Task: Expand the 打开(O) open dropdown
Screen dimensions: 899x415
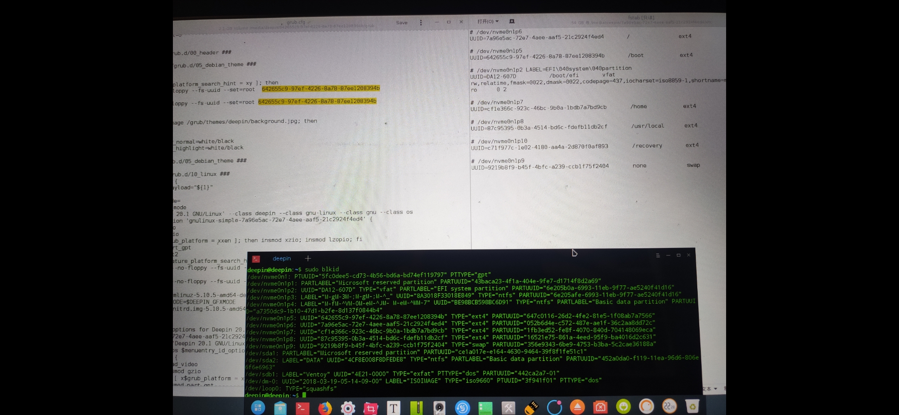Action: tap(488, 22)
